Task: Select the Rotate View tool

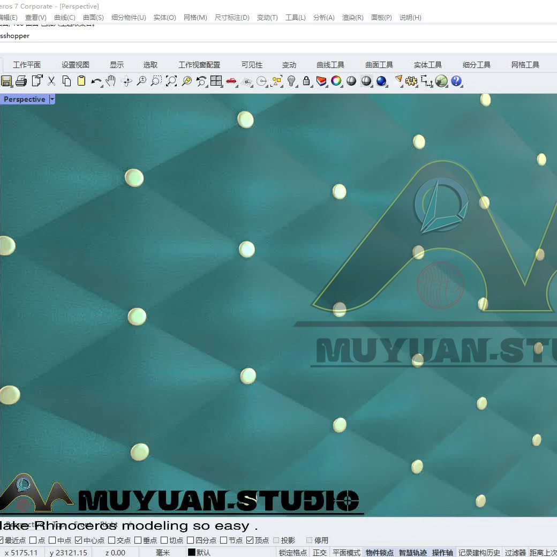Action: coord(126,81)
